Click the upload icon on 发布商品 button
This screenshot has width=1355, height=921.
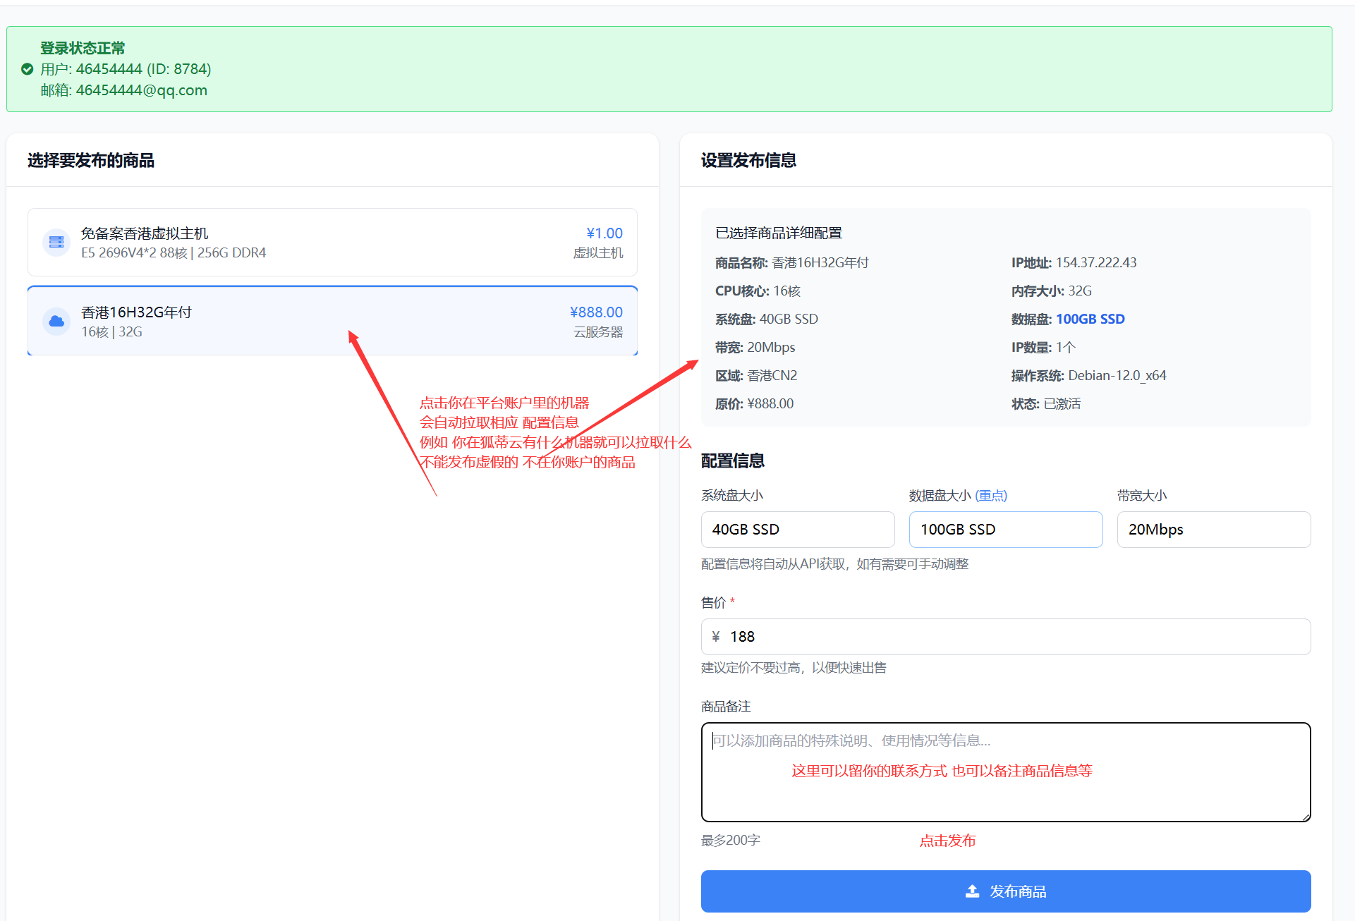[x=972, y=891]
